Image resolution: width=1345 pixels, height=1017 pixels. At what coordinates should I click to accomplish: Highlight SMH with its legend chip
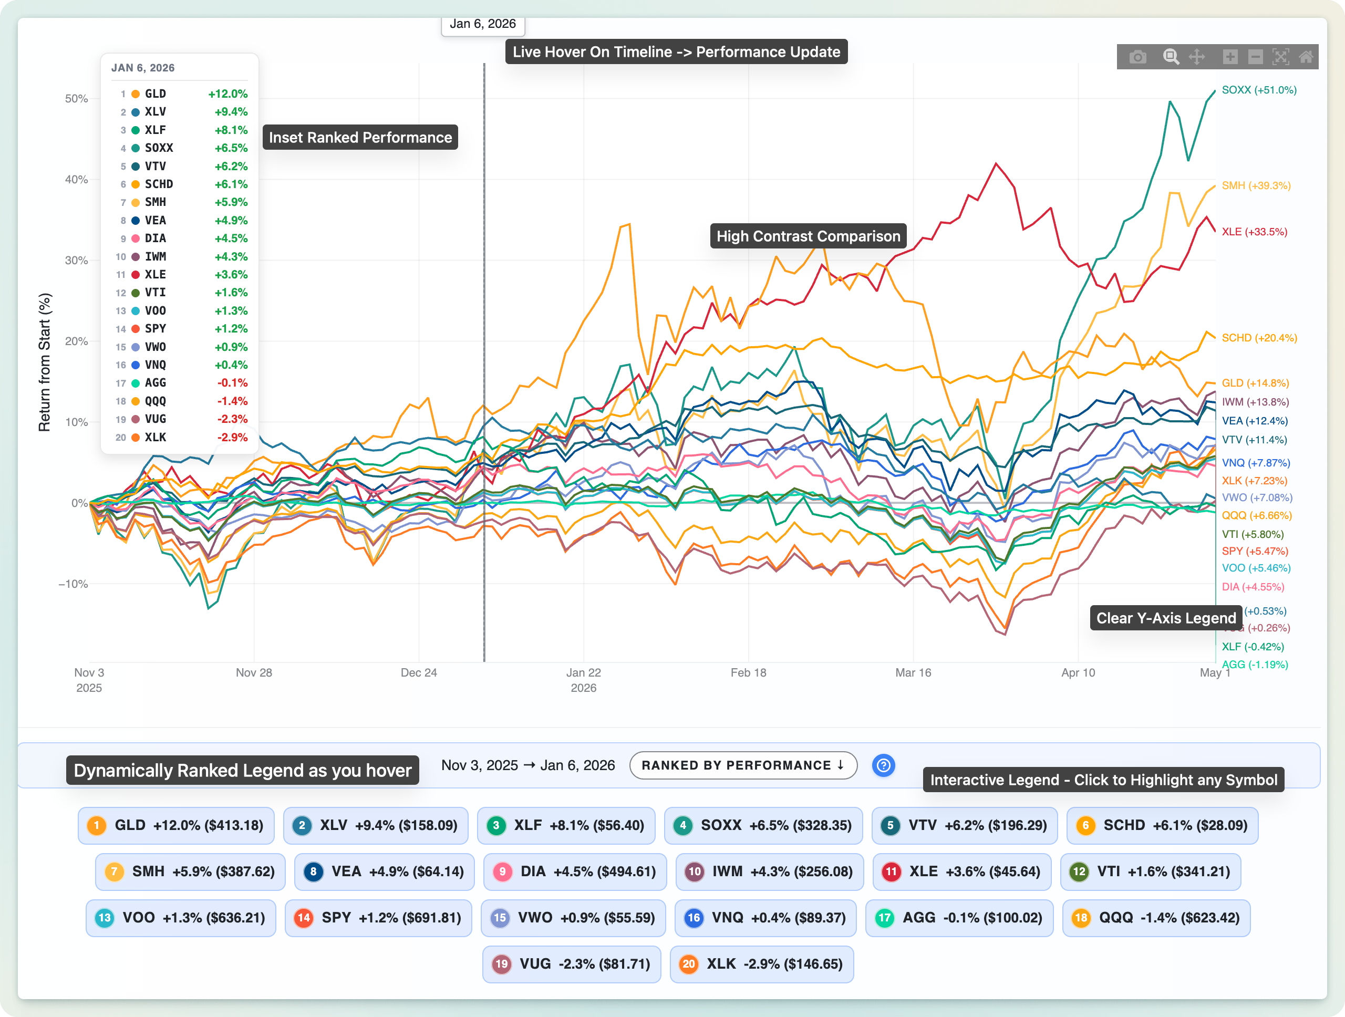(x=190, y=871)
